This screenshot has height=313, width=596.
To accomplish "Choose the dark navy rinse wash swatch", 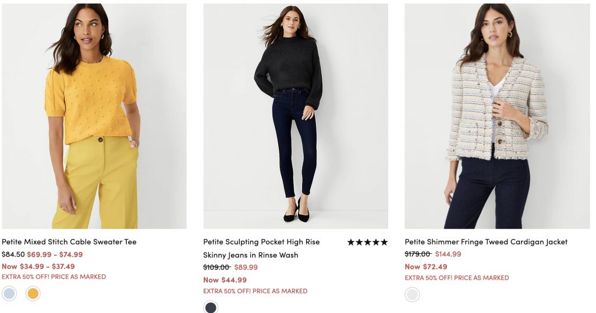I will click(211, 307).
